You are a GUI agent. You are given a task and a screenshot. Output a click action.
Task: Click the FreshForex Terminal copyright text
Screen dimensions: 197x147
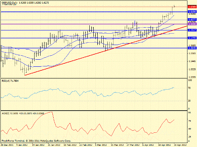(36, 141)
